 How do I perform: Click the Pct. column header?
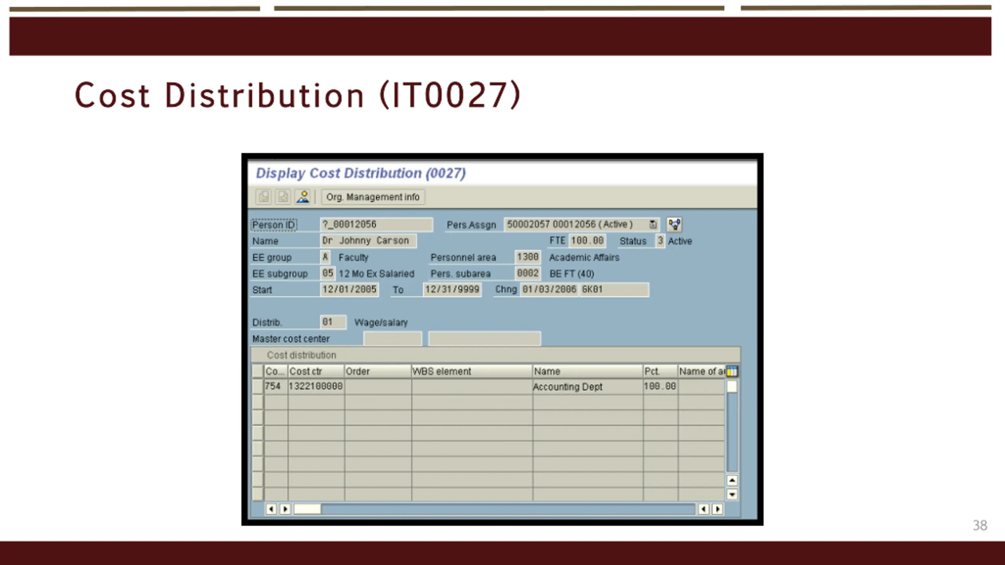tap(661, 371)
